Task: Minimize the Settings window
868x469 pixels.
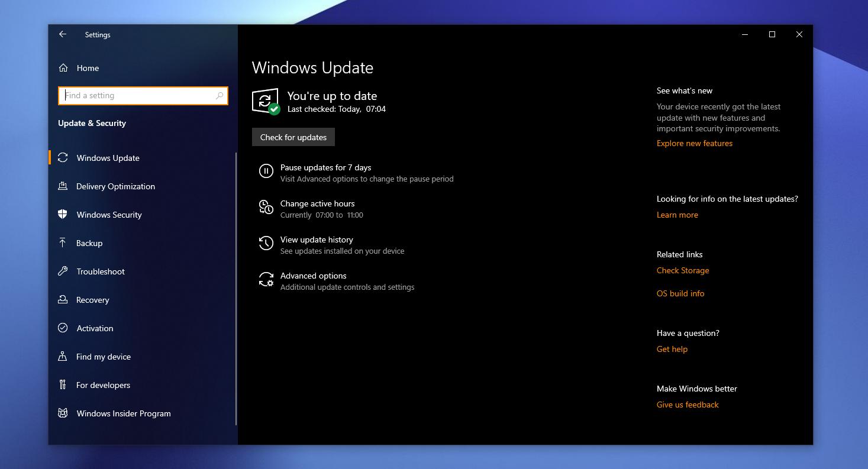Action: (x=745, y=34)
